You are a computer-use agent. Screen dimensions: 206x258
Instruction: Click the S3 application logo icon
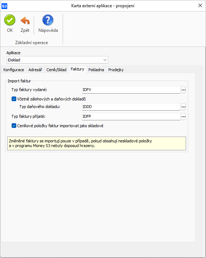point(4,6)
